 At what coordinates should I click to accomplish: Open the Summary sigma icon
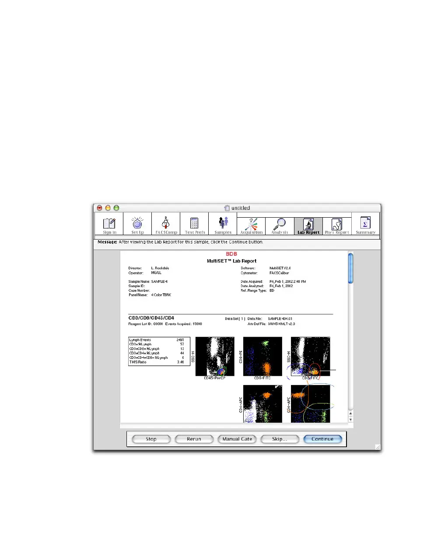365,224
